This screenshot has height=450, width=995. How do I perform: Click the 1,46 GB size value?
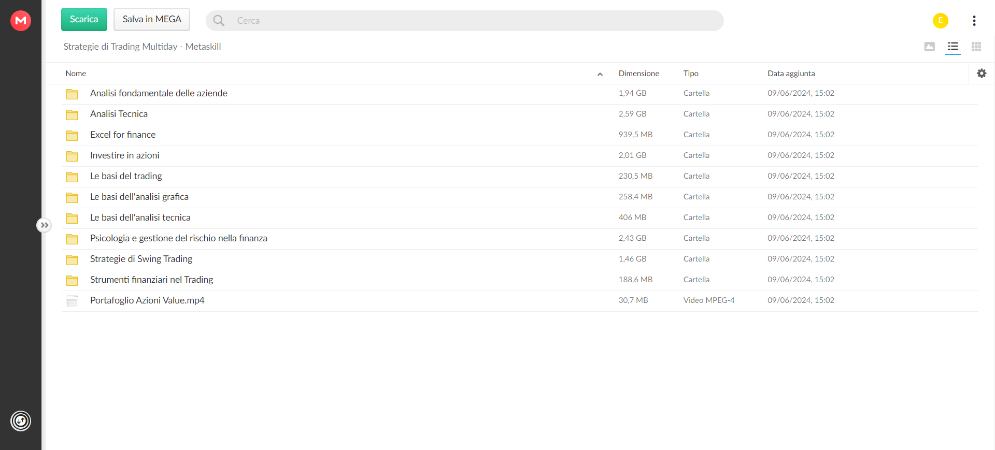coord(632,259)
